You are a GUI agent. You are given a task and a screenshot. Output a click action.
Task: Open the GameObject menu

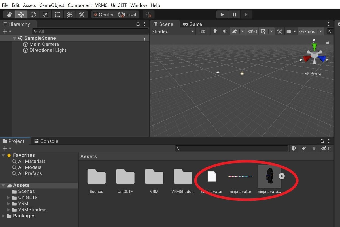(x=52, y=5)
